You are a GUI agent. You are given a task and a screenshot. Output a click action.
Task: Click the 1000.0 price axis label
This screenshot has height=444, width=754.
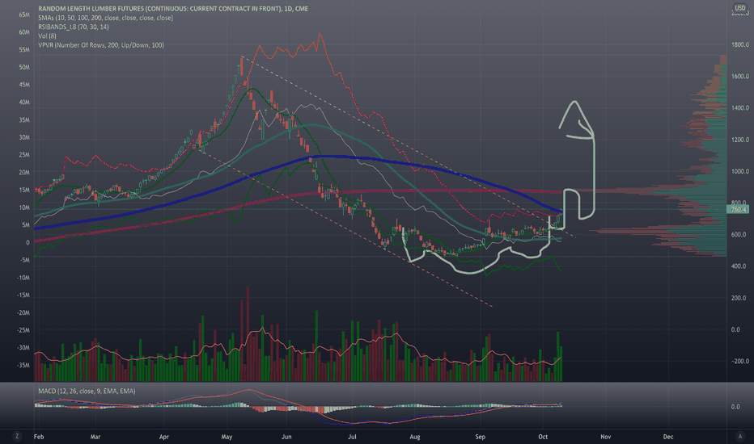[x=740, y=171]
